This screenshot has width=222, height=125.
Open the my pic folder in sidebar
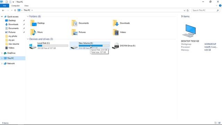pos(11,40)
